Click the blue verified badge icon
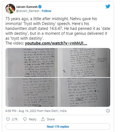Viewport: 121px width, 132px height. point(40,7)
